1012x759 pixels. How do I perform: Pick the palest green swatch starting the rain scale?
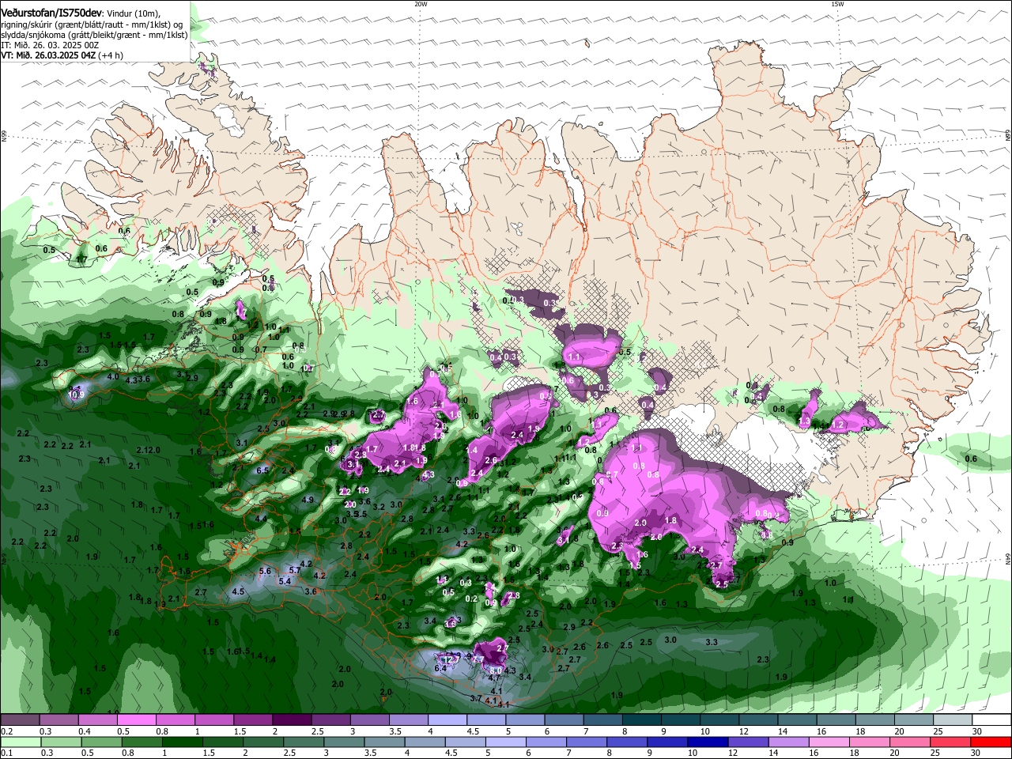pos(20,742)
